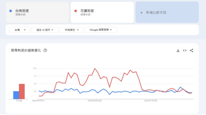Click the 平均值 label under the bars

point(19,101)
